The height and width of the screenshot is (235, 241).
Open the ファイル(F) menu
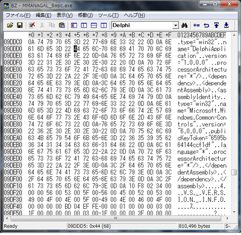18,15
